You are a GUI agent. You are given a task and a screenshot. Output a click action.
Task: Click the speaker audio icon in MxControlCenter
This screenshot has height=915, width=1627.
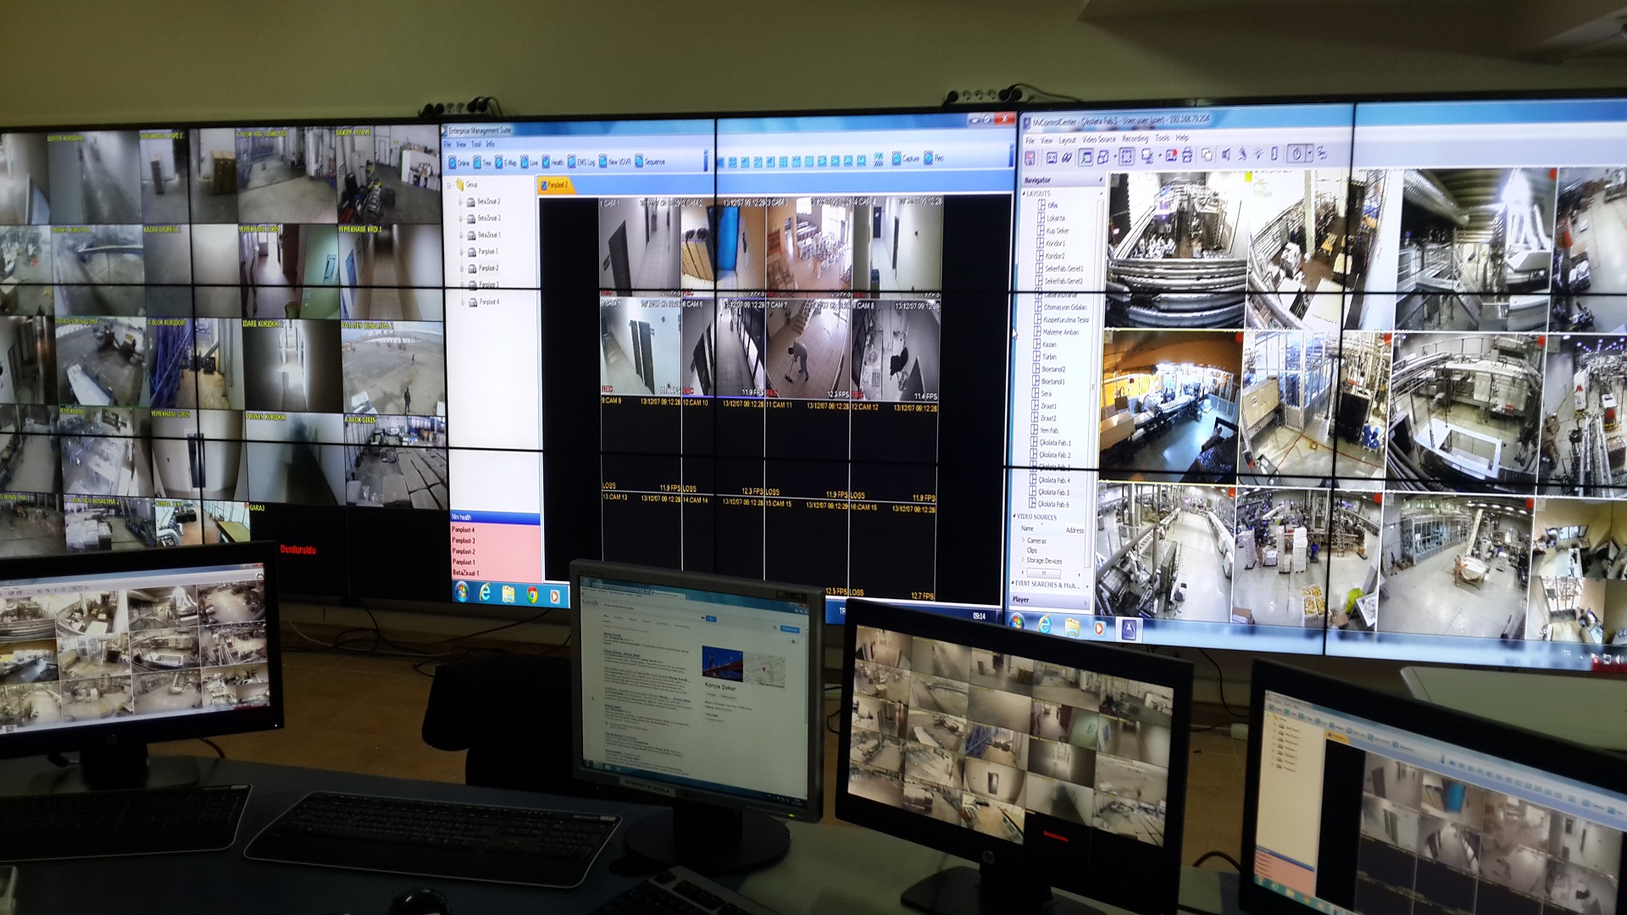click(1225, 154)
